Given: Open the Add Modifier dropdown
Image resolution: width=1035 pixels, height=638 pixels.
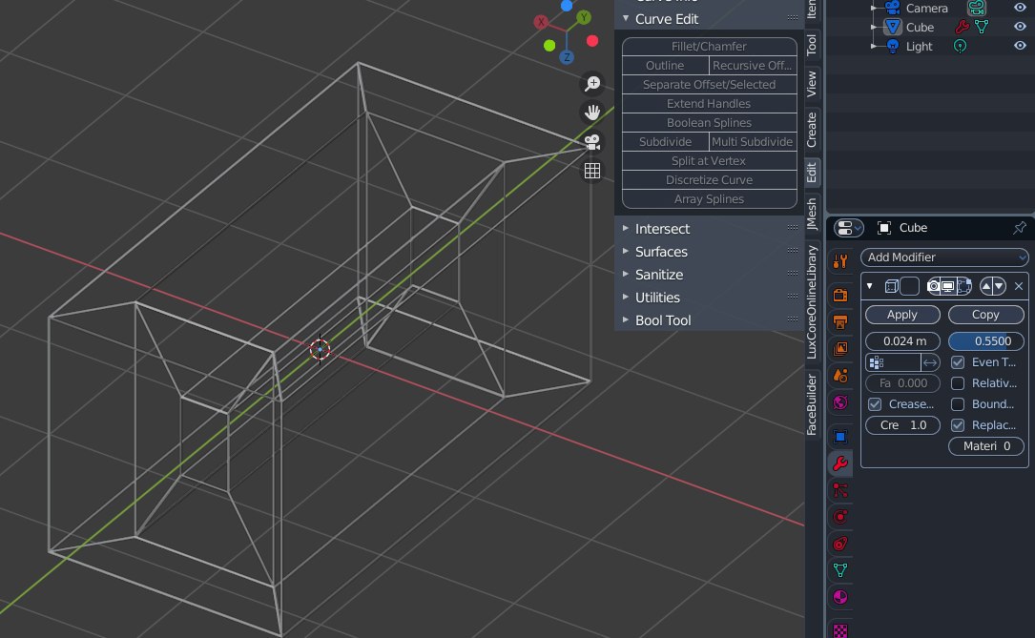Looking at the screenshot, I should tap(944, 257).
